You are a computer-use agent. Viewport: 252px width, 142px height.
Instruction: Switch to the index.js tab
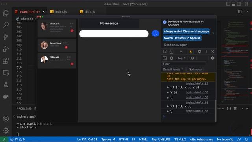[x=61, y=12]
